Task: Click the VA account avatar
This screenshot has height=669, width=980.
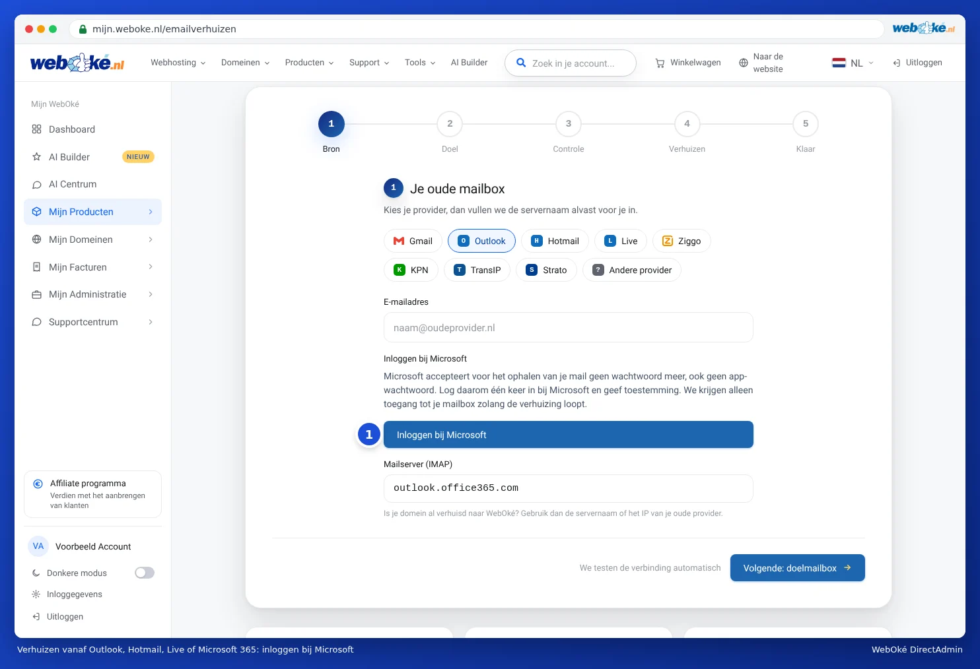Action: (x=38, y=546)
